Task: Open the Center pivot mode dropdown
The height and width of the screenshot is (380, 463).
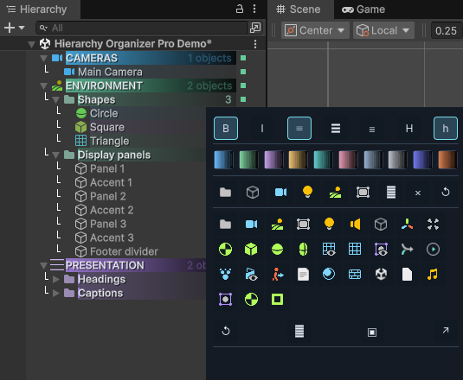Action: [x=315, y=30]
